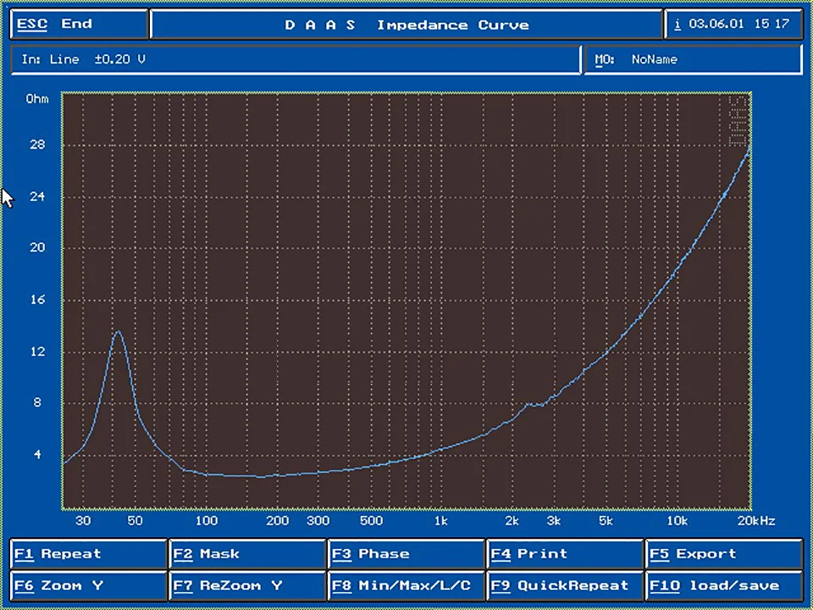This screenshot has width=813, height=610.
Task: Click the 8 ohm axis value
Action: (x=37, y=402)
